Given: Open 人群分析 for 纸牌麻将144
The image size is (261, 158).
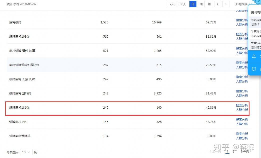Looking at the screenshot, I should (x=242, y=124).
